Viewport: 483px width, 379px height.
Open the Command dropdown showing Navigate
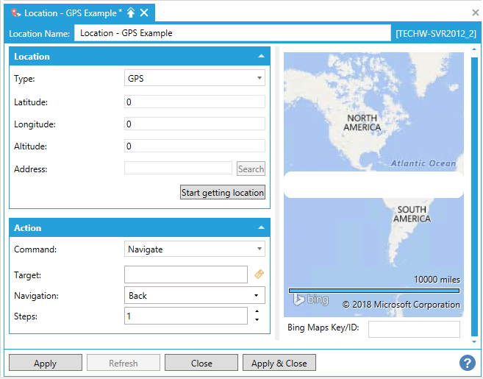pyautogui.click(x=195, y=249)
